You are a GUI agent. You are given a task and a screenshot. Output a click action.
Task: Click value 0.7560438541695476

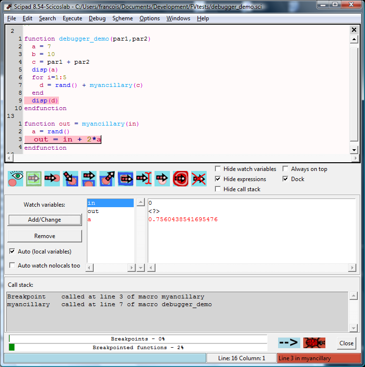[x=183, y=219]
